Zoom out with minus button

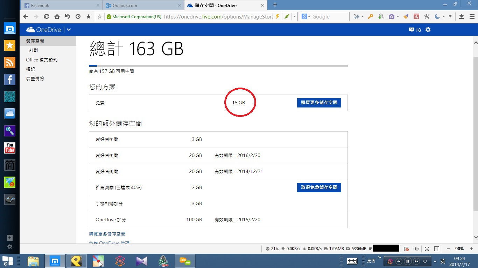pyautogui.click(x=448, y=249)
